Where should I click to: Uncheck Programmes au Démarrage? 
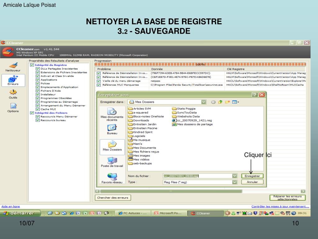pos(38,102)
